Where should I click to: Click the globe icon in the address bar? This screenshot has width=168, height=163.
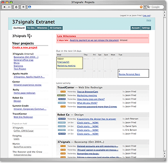click(x=30, y=7)
